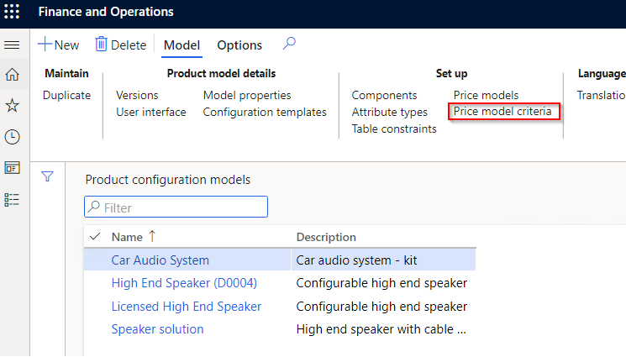Toggle the select-all checkmark in grid header
The width and height of the screenshot is (626, 357).
pyautogui.click(x=94, y=237)
